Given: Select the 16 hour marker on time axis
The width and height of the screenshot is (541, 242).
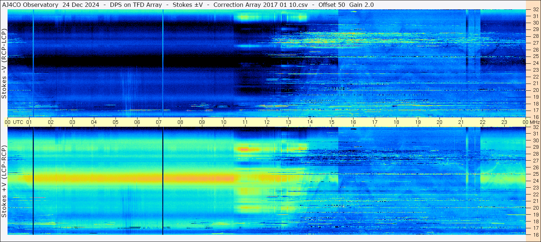Looking at the screenshot, I should tap(353, 122).
